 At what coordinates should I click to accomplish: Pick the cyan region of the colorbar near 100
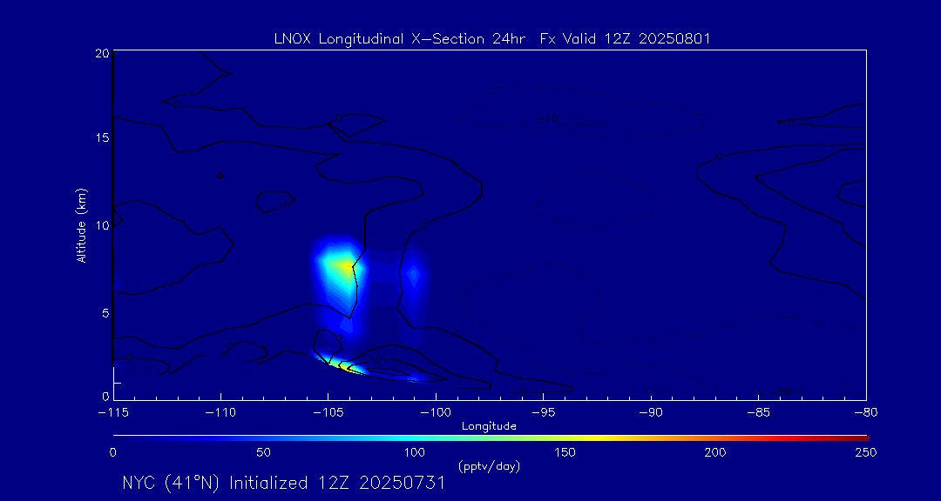tap(415, 437)
